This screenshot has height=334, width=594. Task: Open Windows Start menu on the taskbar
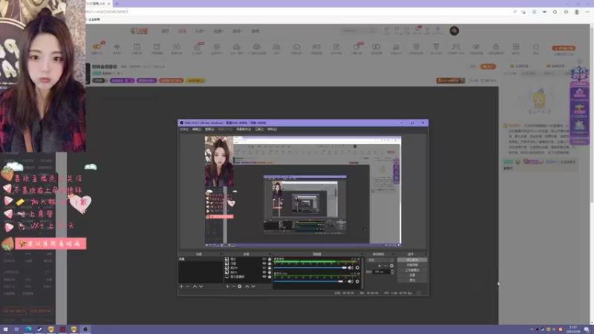pyautogui.click(x=5, y=330)
